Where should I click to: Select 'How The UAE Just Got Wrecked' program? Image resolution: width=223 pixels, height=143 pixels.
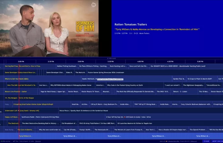[22, 85]
